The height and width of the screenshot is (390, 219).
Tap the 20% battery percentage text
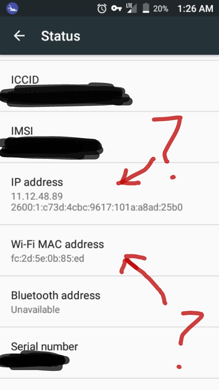pyautogui.click(x=161, y=9)
